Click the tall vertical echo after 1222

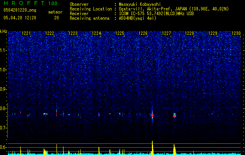(57, 112)
